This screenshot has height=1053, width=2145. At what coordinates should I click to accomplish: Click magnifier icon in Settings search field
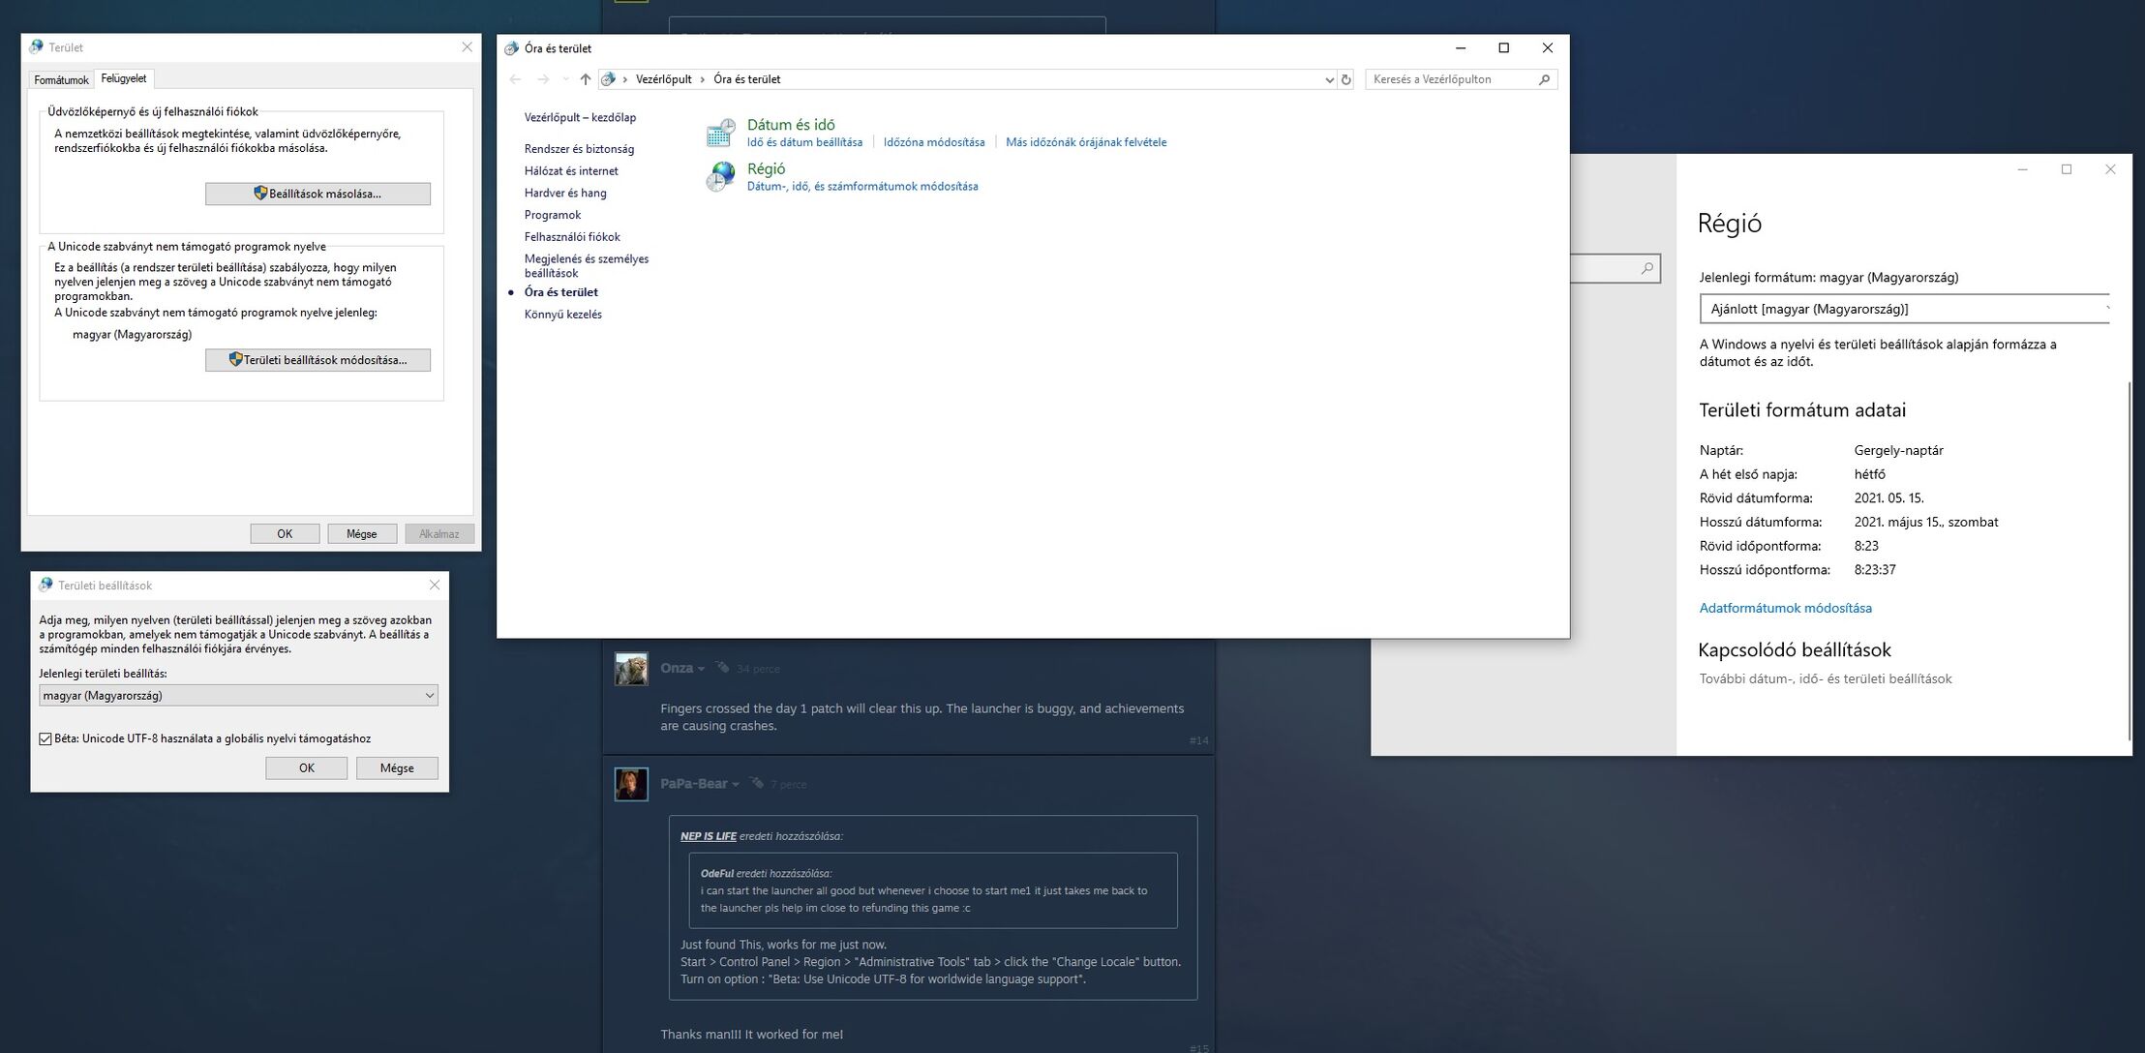1647,268
